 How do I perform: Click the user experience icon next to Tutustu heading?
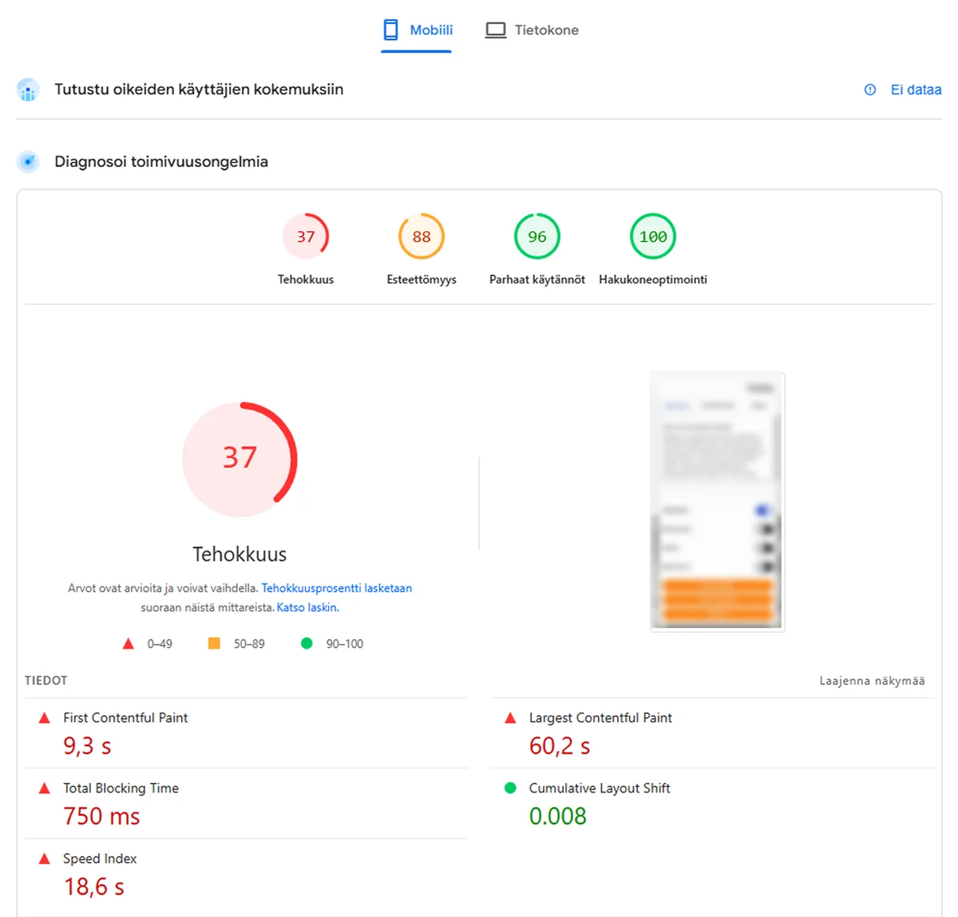(x=28, y=89)
